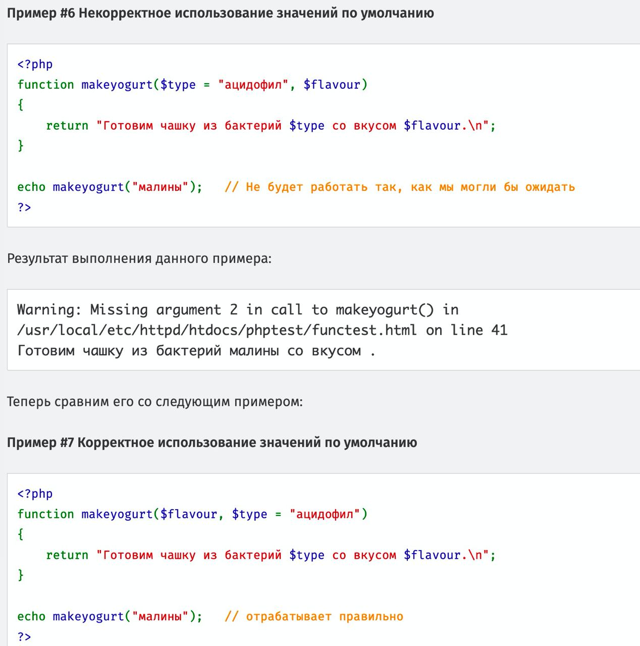Click the closing ?> tag in Example 6
Screen dimensions: 640x646
click(24, 207)
